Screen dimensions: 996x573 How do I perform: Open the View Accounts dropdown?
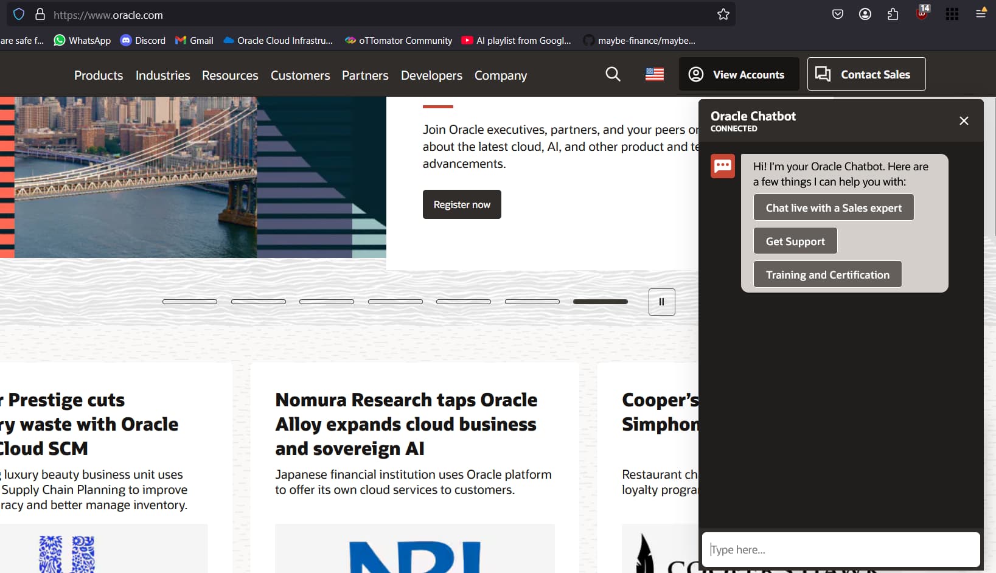coord(739,74)
